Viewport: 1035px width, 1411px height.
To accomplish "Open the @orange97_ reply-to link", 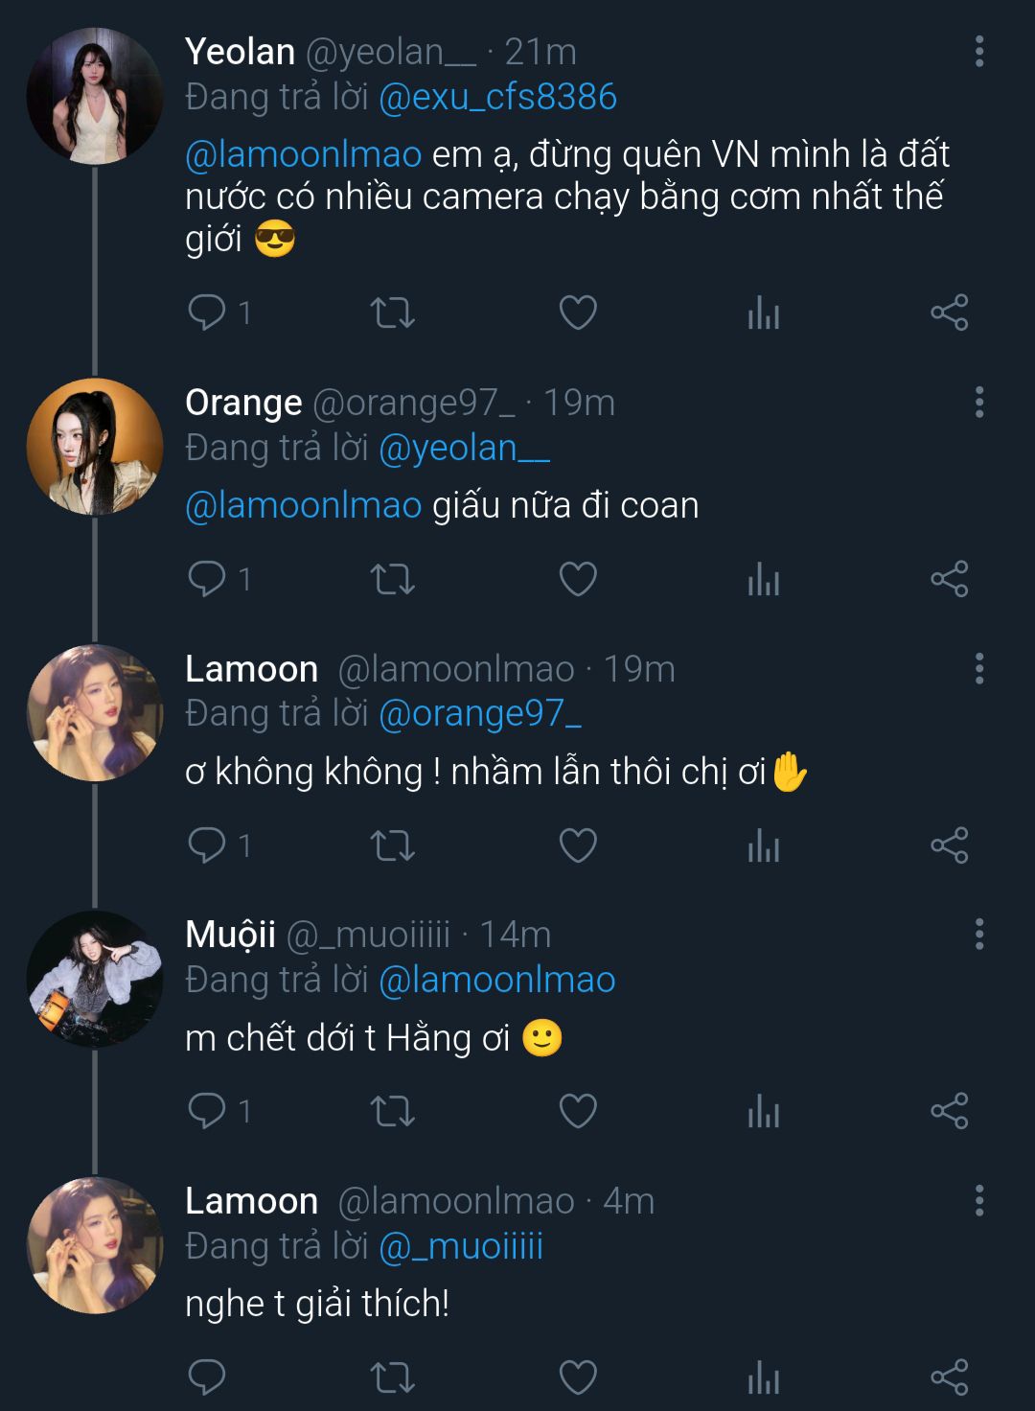I will [480, 714].
